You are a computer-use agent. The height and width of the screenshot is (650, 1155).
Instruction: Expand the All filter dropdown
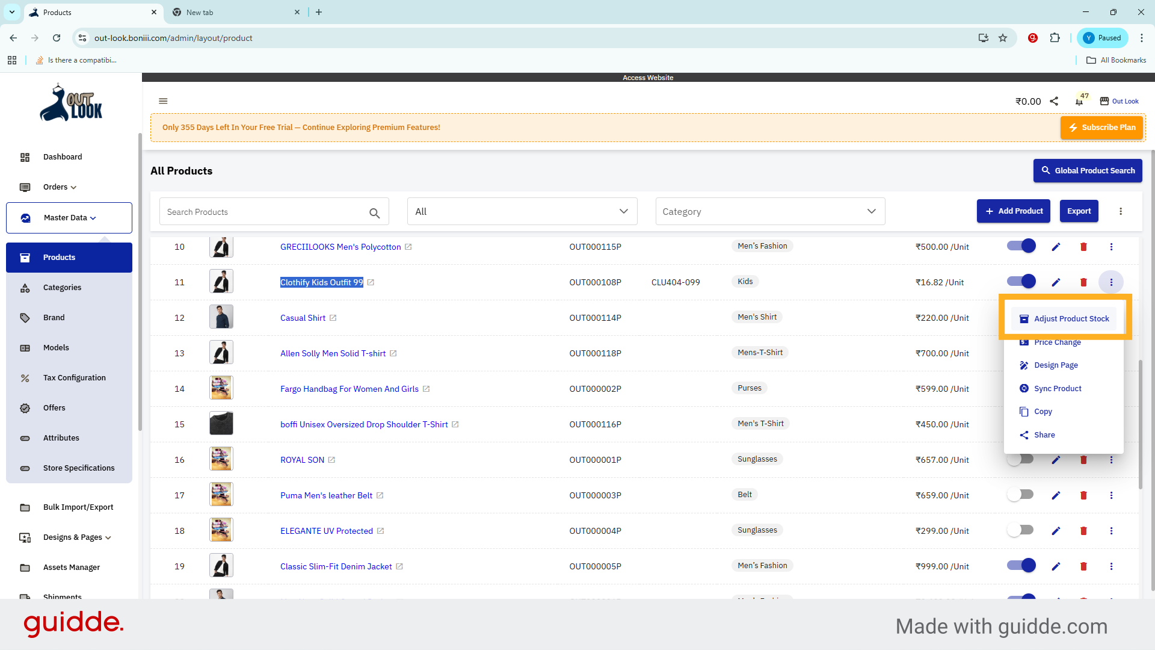click(522, 211)
